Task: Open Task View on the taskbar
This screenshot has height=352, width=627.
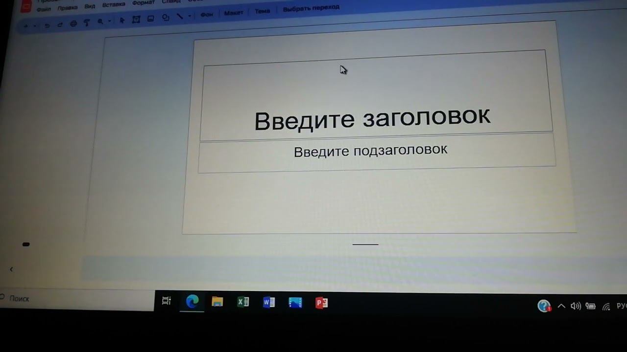Action: click(167, 301)
